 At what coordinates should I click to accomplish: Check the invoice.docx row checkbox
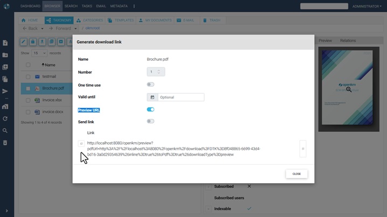click(28, 112)
